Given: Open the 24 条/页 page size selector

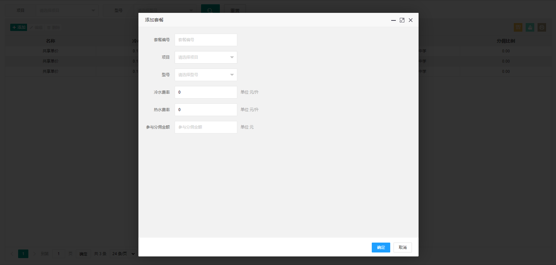Looking at the screenshot, I should [123, 254].
